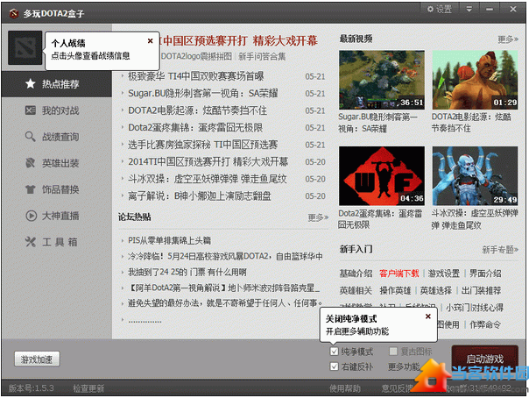Open the 英雄出装 tab
Viewport: 529px width, 398px height.
(x=57, y=163)
